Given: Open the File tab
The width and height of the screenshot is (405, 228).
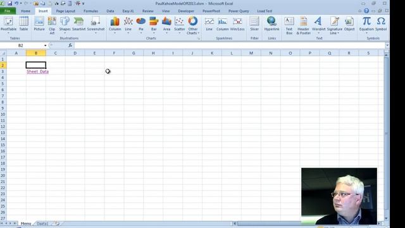Looking at the screenshot, I should (8, 11).
